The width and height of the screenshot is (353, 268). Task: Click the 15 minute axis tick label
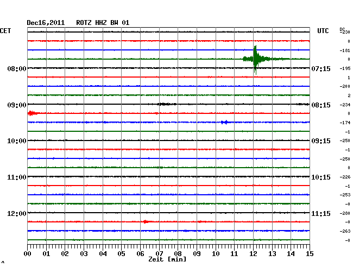(x=310, y=254)
